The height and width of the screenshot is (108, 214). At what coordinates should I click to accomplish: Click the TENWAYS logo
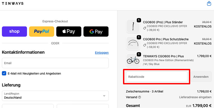tap(13, 3)
